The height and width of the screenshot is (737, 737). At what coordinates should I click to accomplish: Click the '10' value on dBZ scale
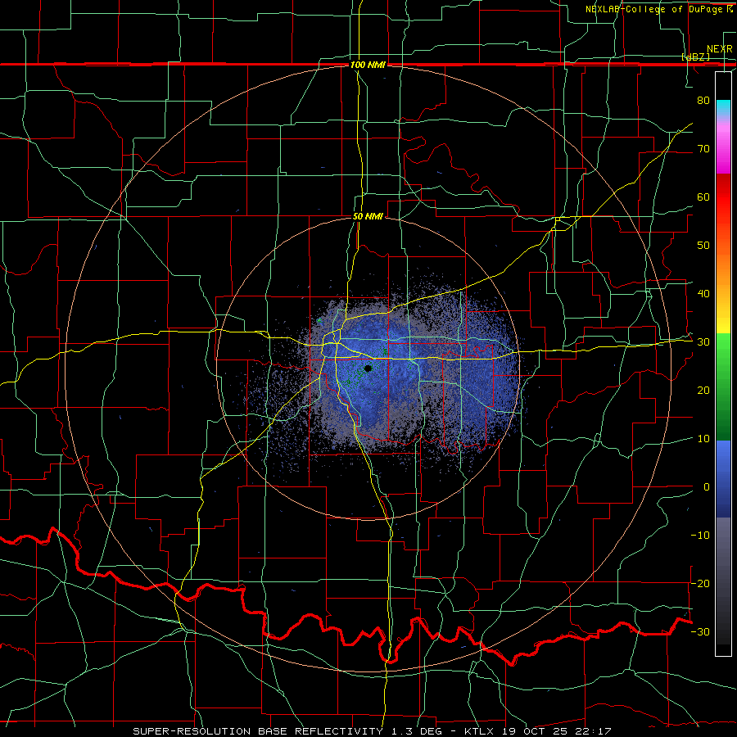click(x=703, y=439)
